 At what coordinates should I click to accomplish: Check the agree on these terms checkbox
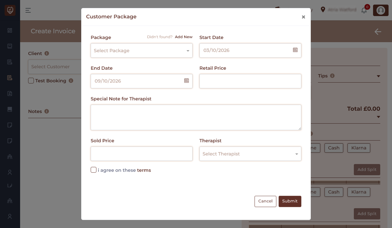pos(94,170)
